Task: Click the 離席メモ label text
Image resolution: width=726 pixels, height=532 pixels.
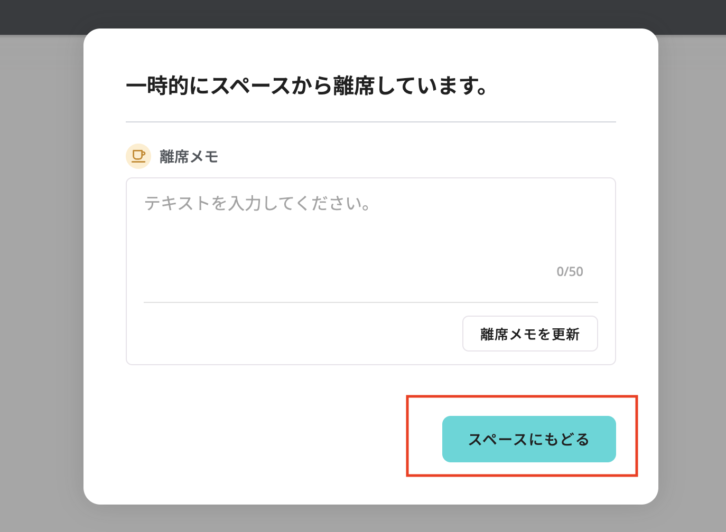Action: [189, 156]
